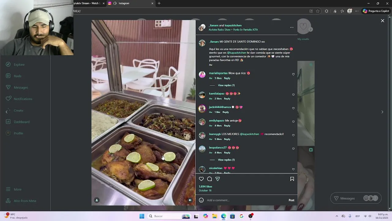The image size is (392, 221).
Task: Open Pregunta a Copilot button
Action: [x=376, y=11]
